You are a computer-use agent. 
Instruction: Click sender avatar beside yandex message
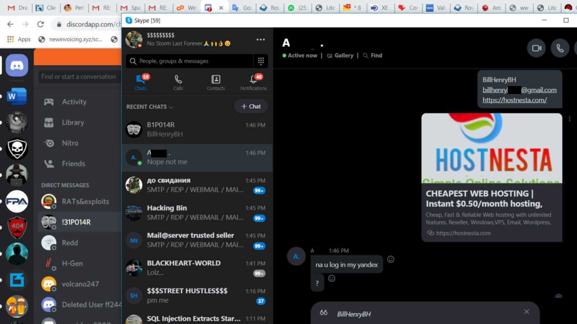coord(296,256)
